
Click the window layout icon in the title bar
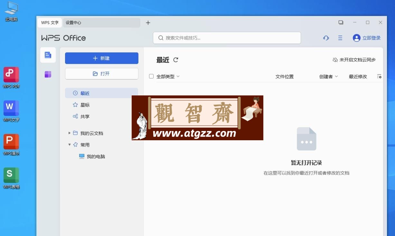click(x=341, y=23)
